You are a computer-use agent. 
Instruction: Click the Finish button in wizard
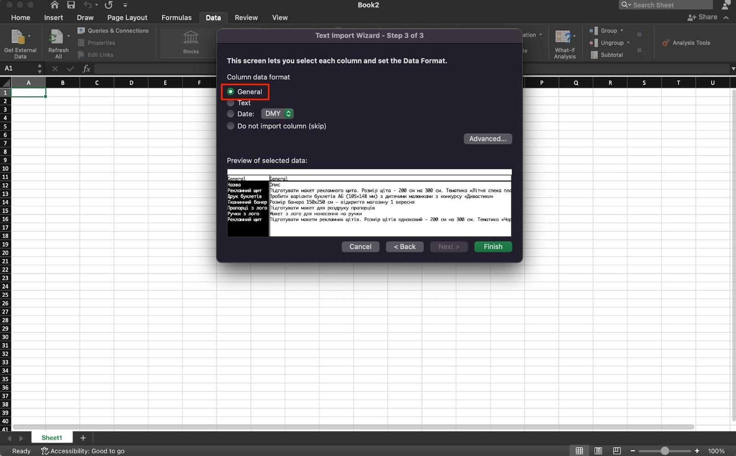pyautogui.click(x=493, y=247)
